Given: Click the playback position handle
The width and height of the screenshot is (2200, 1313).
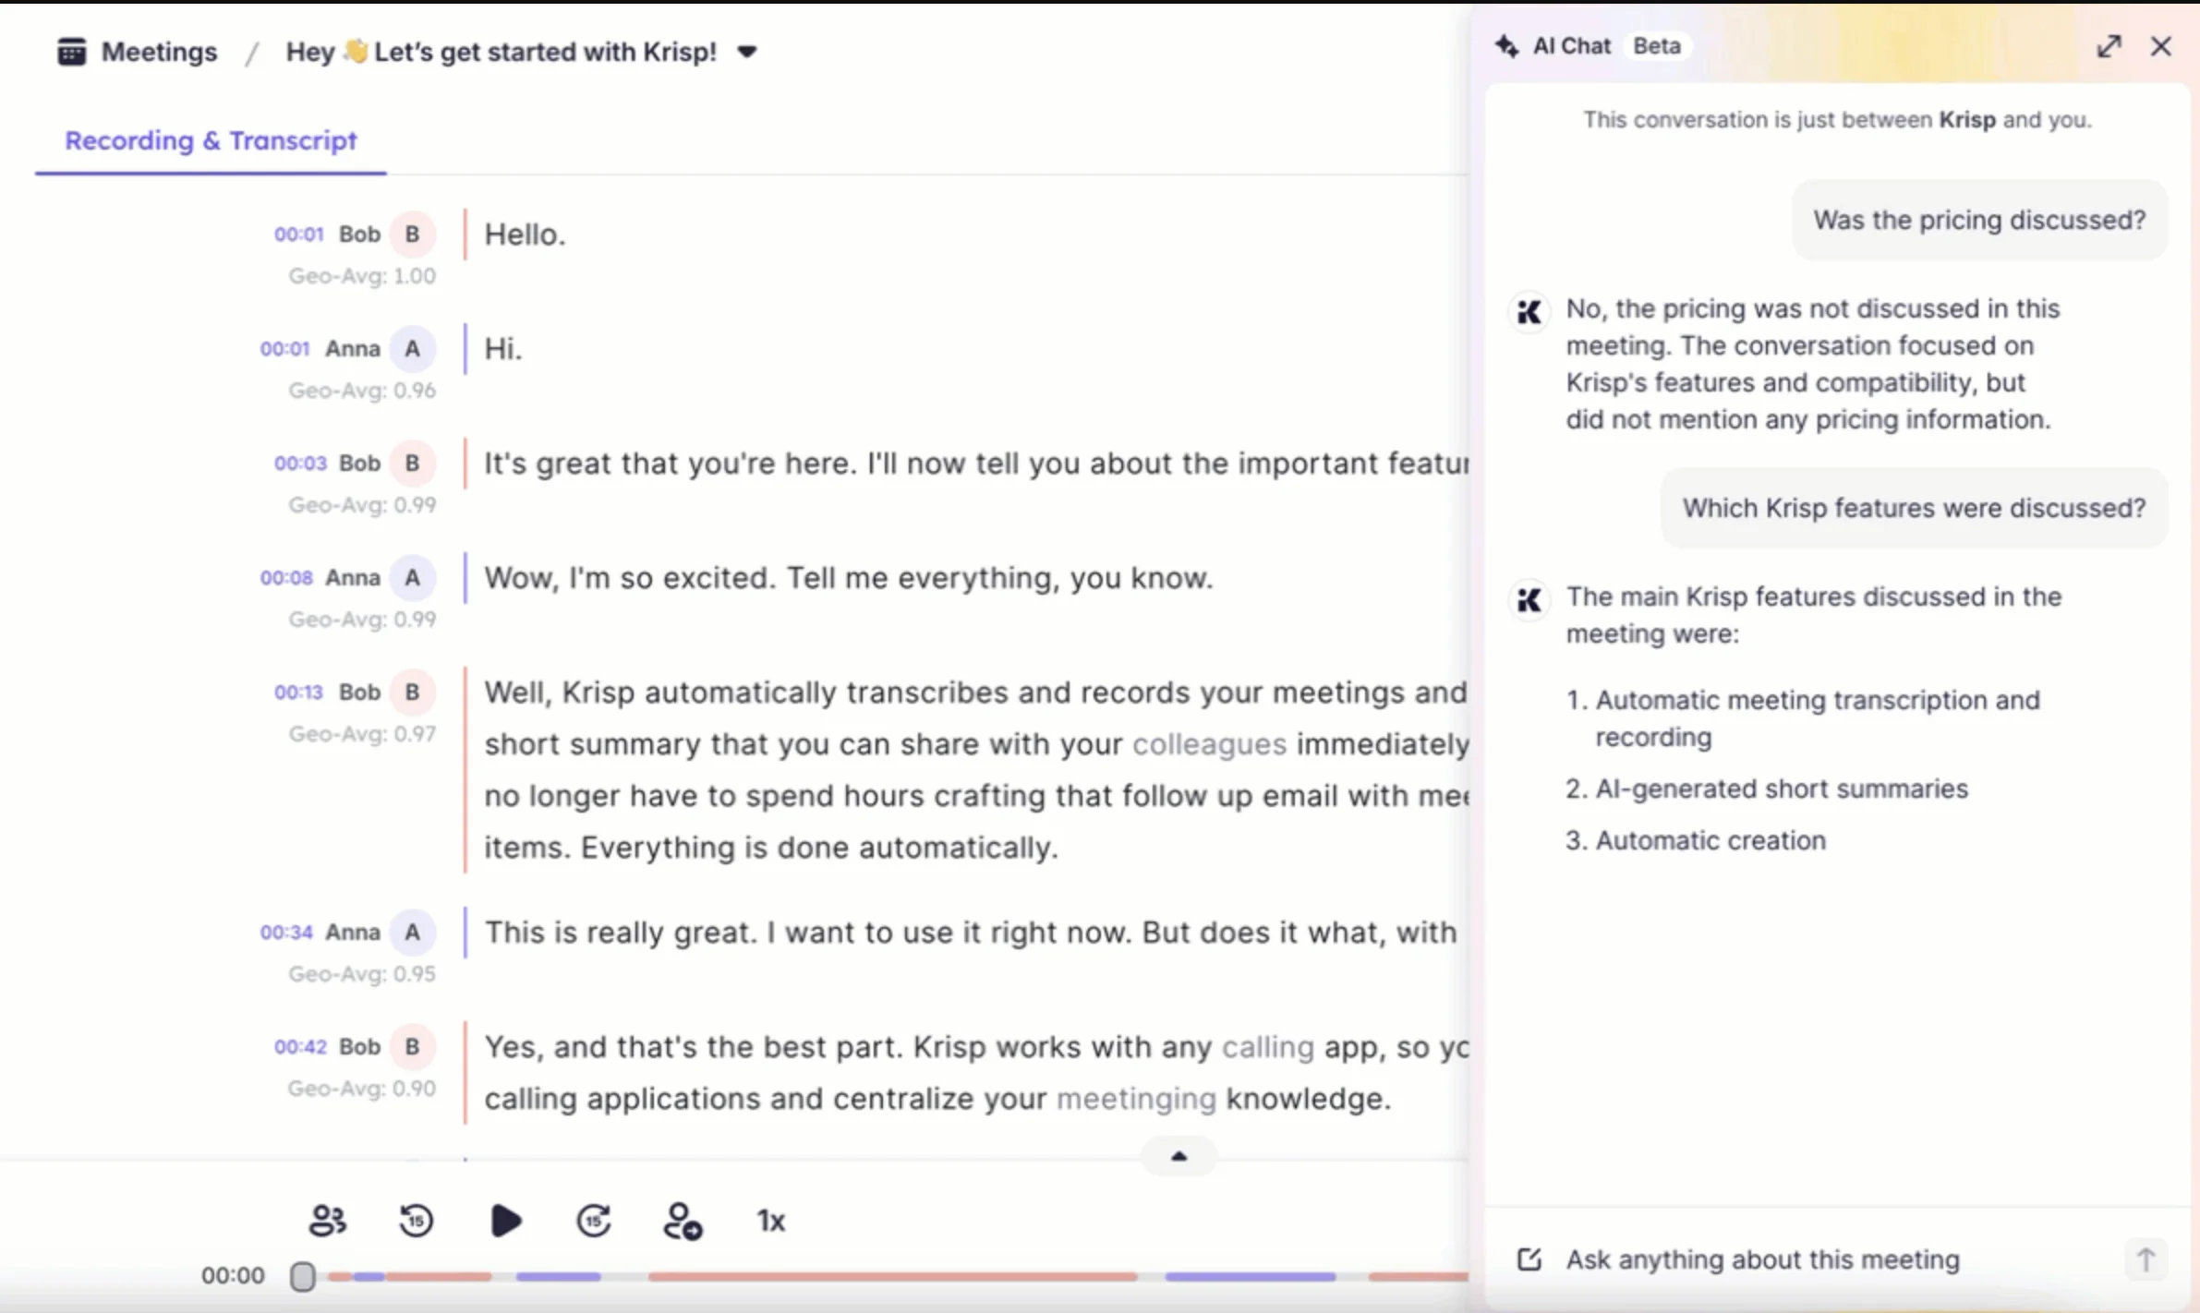Looking at the screenshot, I should [x=302, y=1277].
